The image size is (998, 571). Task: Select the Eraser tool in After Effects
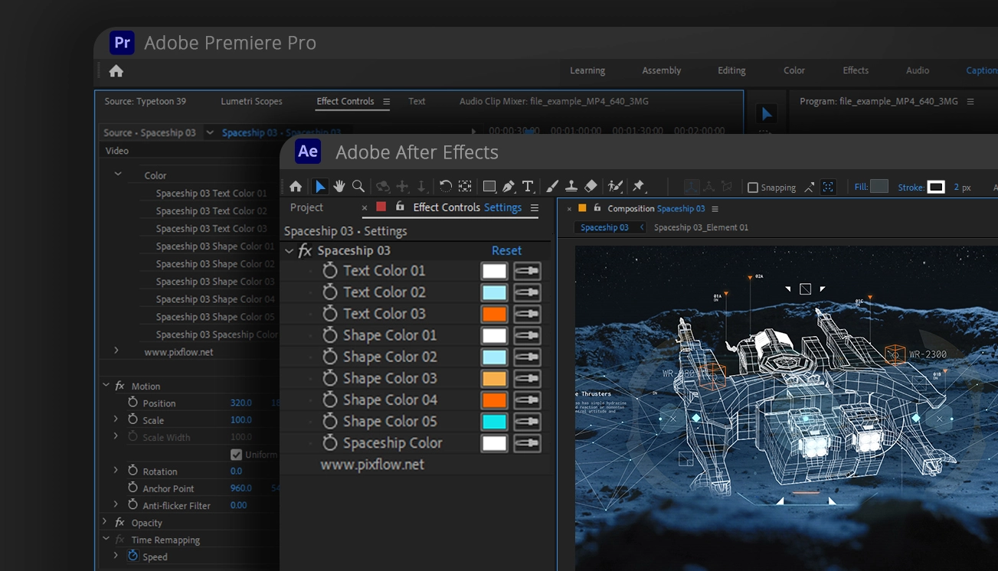591,187
